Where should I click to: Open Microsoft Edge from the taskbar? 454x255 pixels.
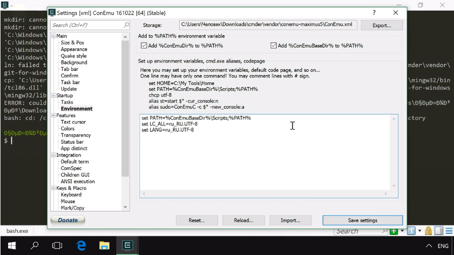pyautogui.click(x=81, y=245)
